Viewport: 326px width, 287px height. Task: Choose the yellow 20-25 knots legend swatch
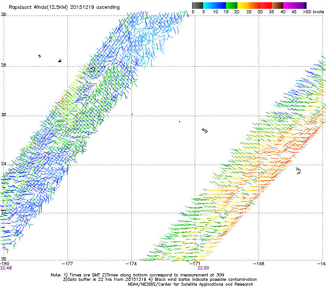243,5
